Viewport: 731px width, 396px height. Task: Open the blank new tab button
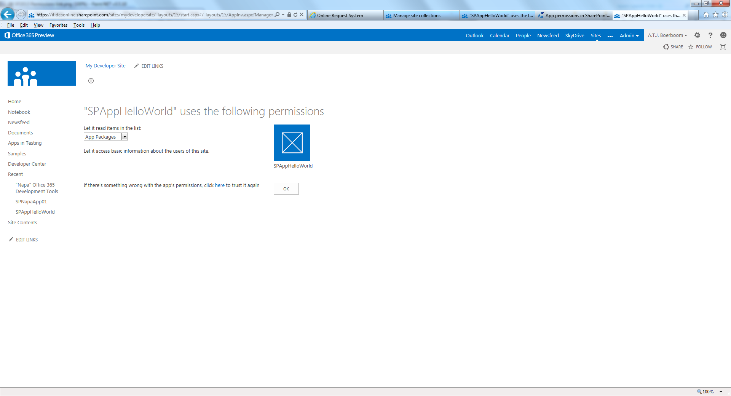coord(693,15)
